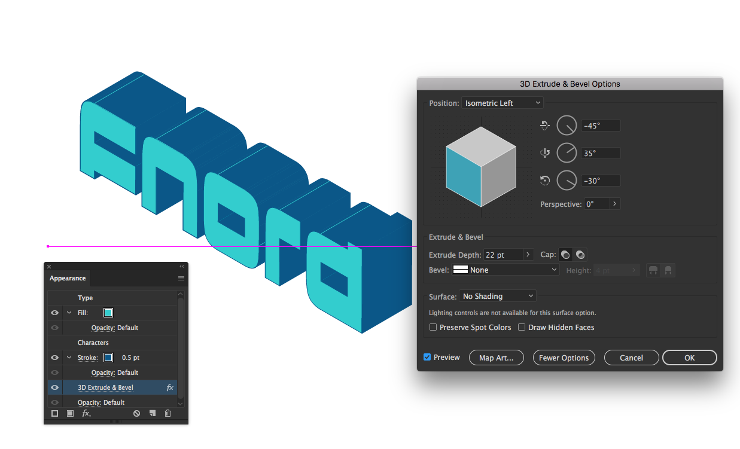Turn cap on for solid appearance
Image resolution: width=740 pixels, height=449 pixels.
coord(565,255)
